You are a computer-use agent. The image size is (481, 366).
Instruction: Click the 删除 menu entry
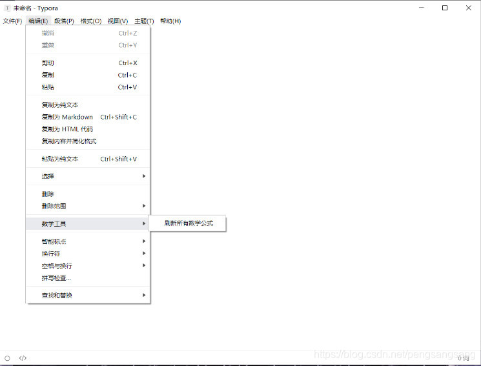click(88, 194)
